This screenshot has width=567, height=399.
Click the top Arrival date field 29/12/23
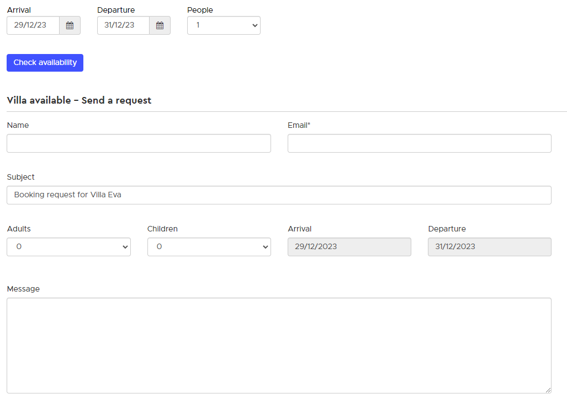33,25
